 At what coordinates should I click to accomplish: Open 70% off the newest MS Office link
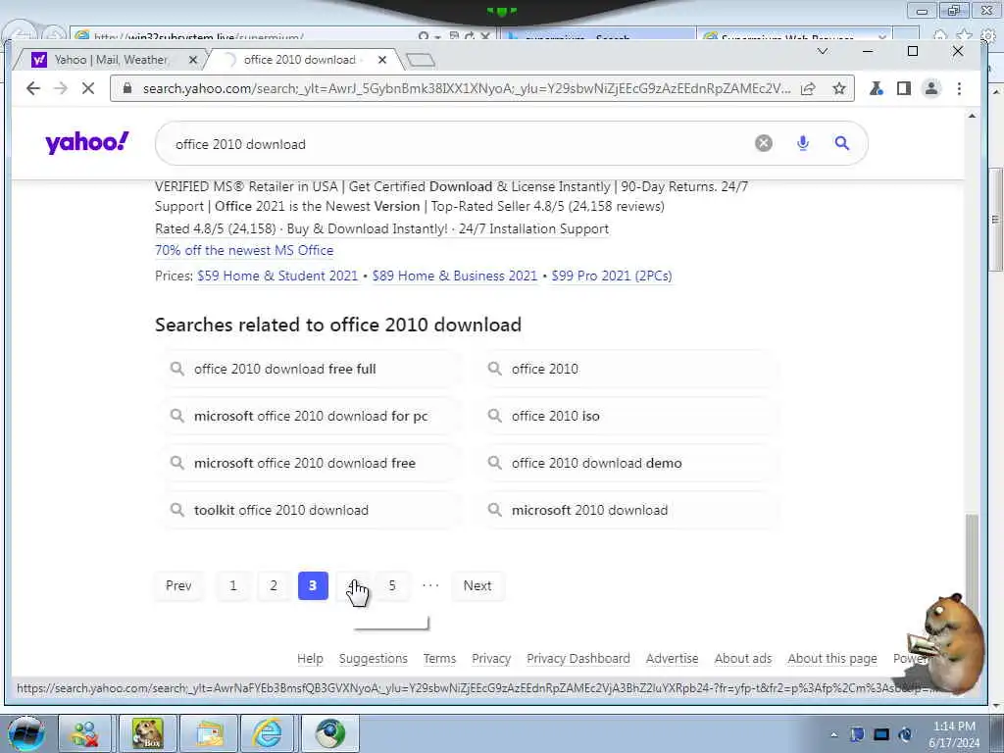[x=244, y=250]
